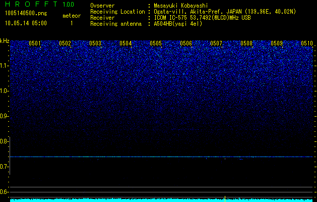Click the 0.8 kHz frequency label

click(x=5, y=141)
